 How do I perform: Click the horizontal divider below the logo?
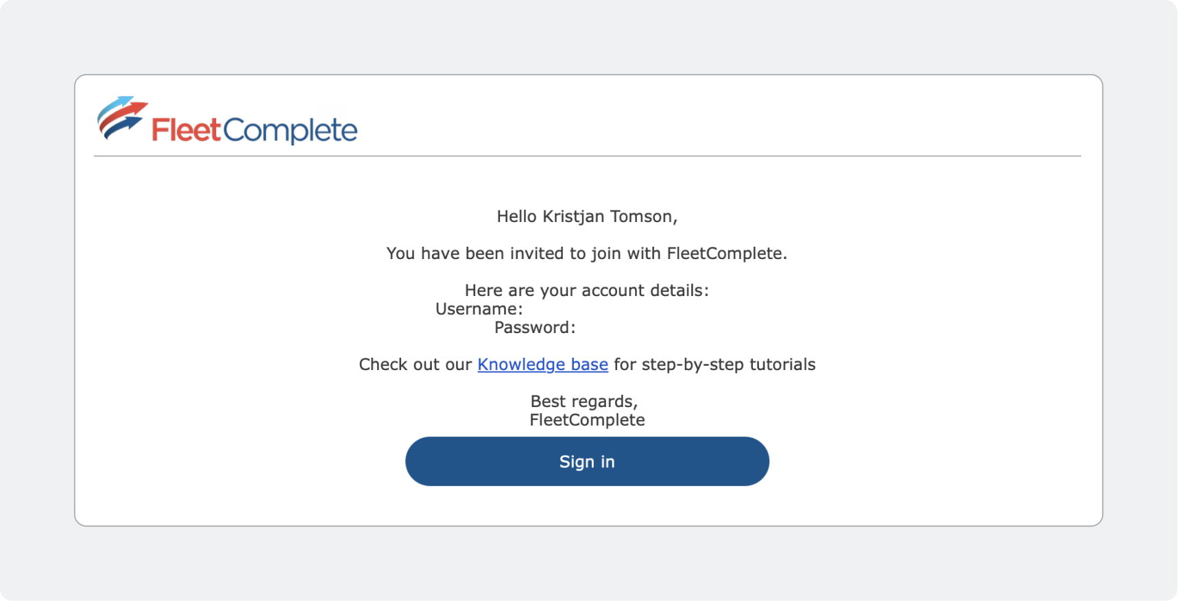click(x=587, y=156)
